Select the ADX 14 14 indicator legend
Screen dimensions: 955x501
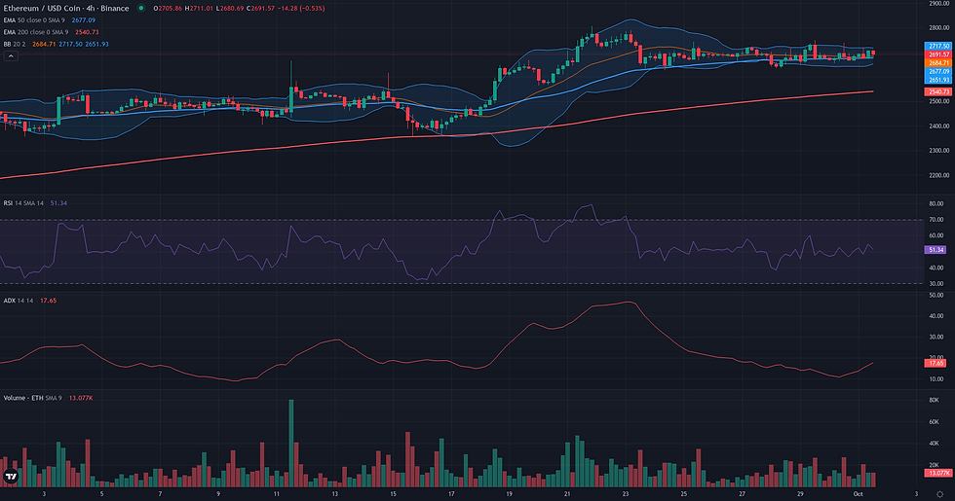[19, 301]
